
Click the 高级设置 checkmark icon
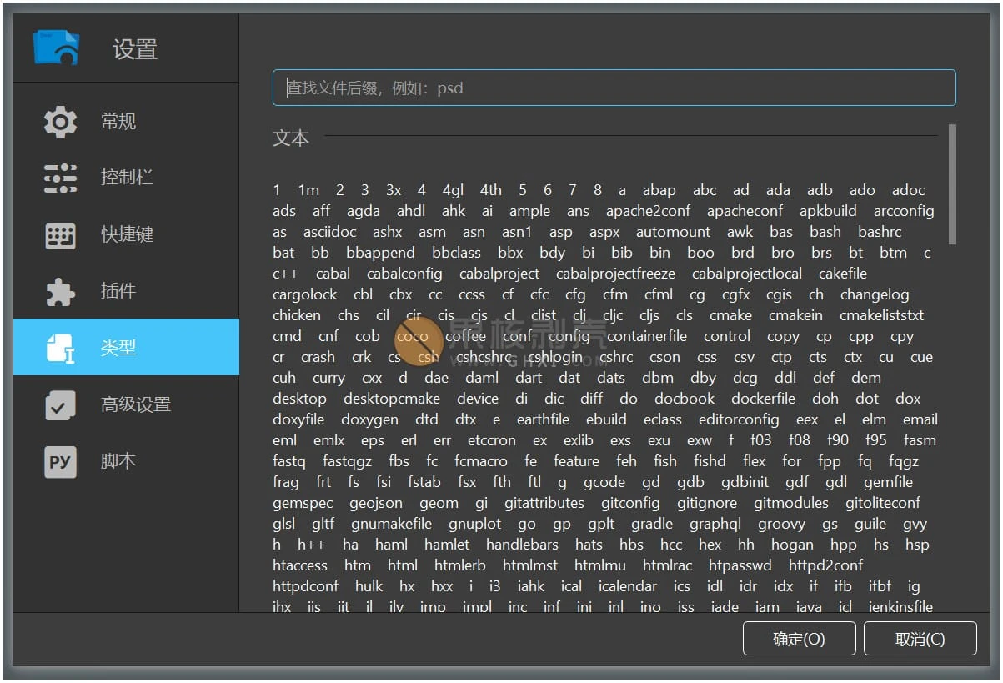tap(58, 404)
